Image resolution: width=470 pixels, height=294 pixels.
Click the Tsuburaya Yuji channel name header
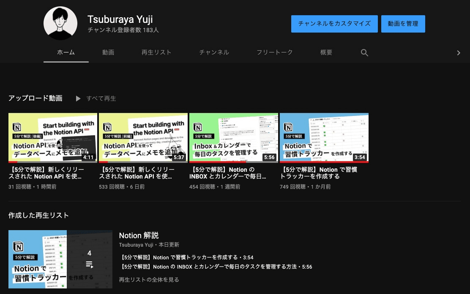[120, 19]
